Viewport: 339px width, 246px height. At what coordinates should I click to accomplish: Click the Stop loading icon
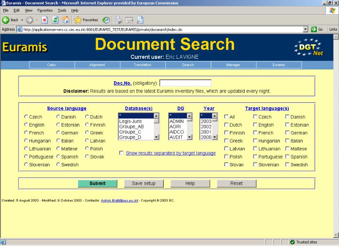pos(45,20)
